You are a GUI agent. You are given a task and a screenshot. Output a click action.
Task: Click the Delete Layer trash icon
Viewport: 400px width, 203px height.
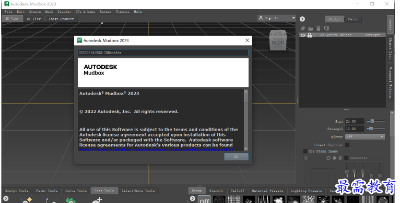coord(319,28)
